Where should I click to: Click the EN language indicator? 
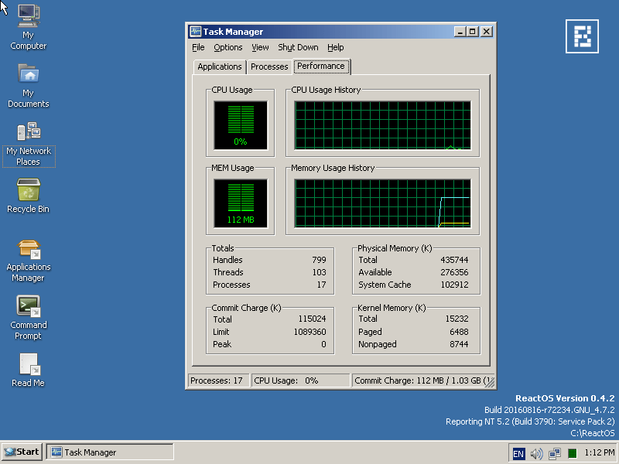(x=521, y=452)
